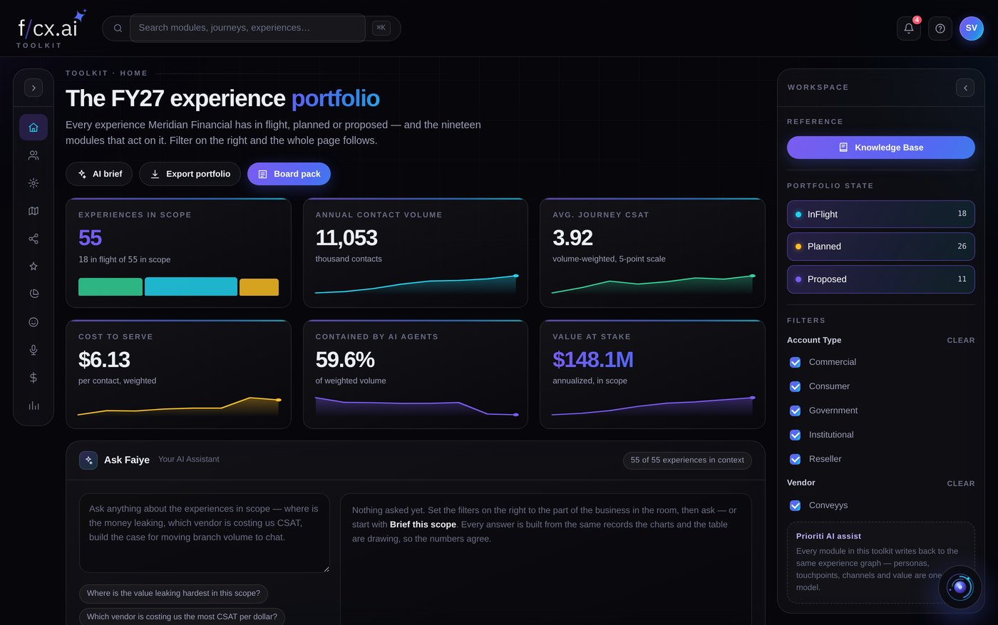
Task: Click the yellow segment of scope bar
Action: 259,287
